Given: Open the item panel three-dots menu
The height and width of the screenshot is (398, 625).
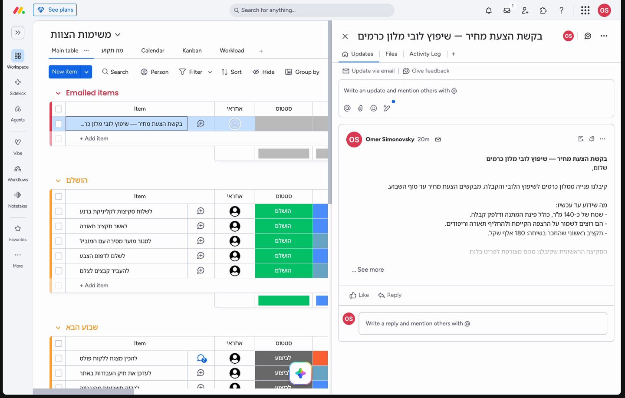Looking at the screenshot, I should pos(604,36).
